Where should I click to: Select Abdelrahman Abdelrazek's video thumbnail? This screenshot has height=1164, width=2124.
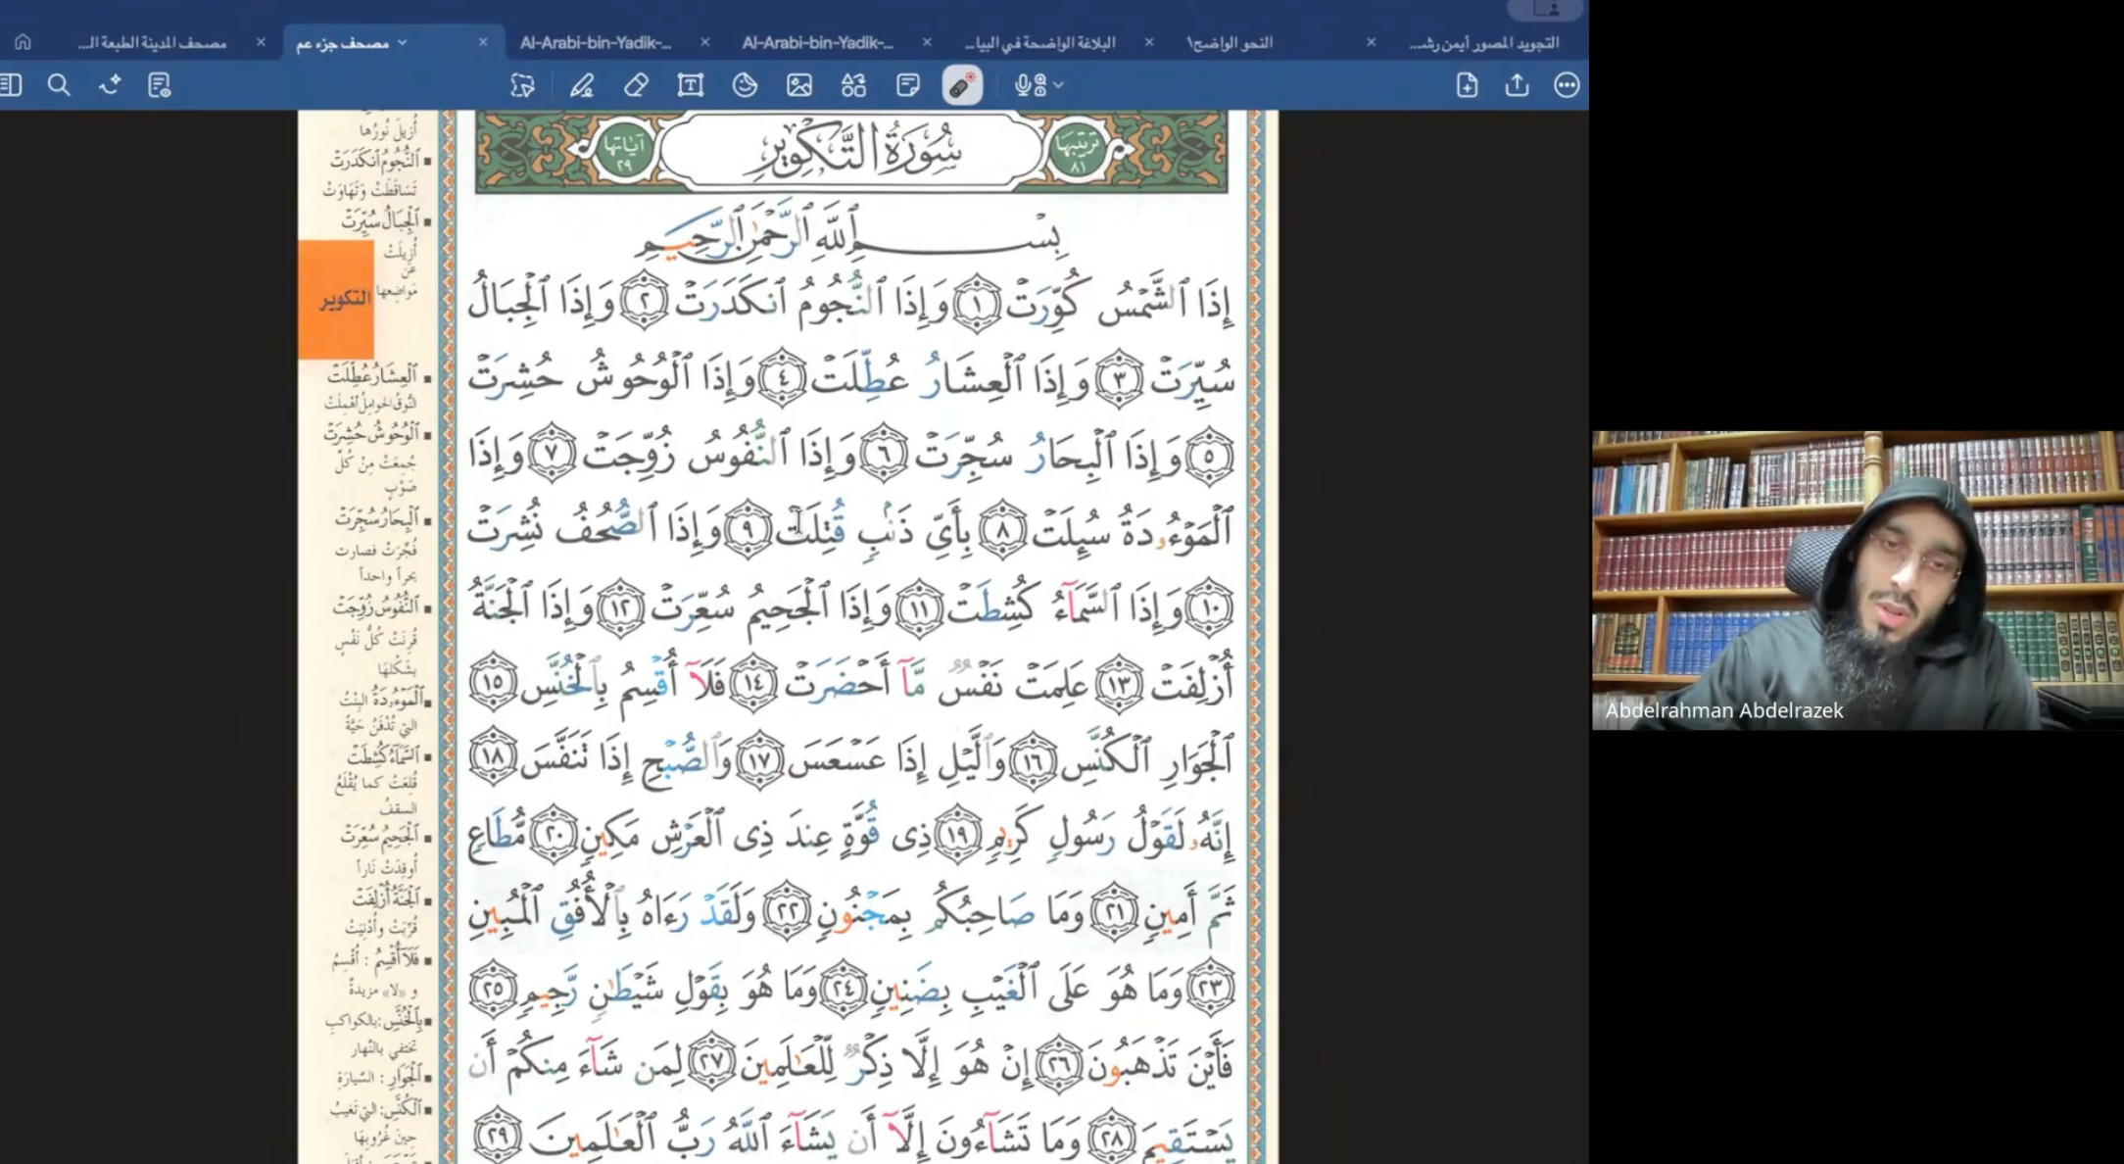[1858, 580]
